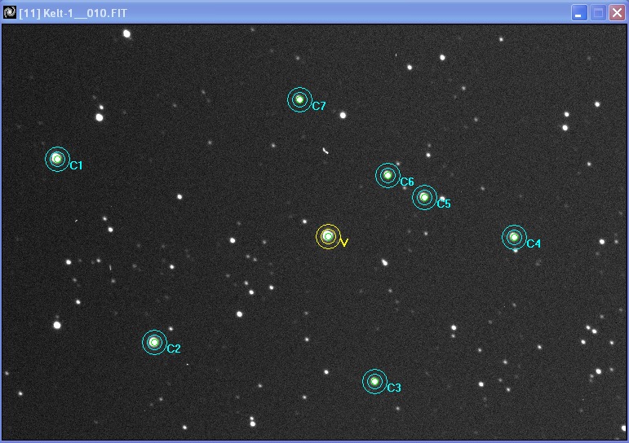629x443 pixels.
Task: Click the yellow variable star V aperture
Action: click(x=328, y=236)
